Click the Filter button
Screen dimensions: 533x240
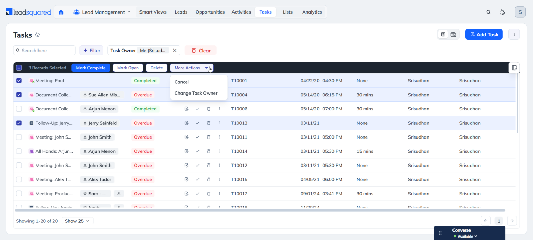point(91,51)
